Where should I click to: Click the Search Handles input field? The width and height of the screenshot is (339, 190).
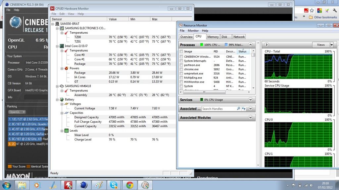(219, 109)
